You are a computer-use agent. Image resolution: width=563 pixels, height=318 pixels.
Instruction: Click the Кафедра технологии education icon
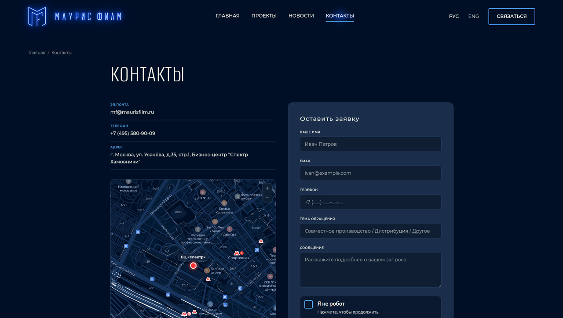[x=197, y=229]
